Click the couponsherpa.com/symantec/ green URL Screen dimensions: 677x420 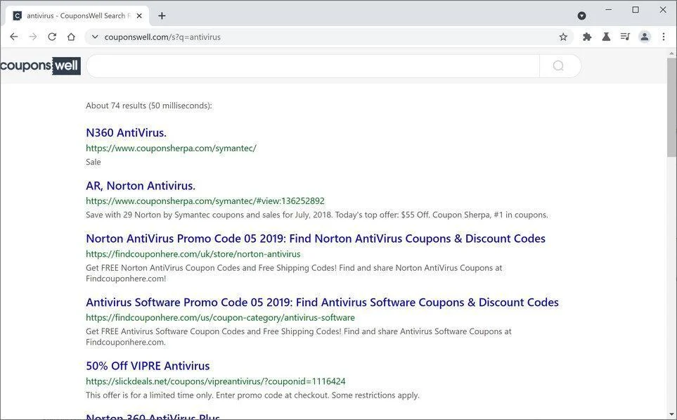171,148
